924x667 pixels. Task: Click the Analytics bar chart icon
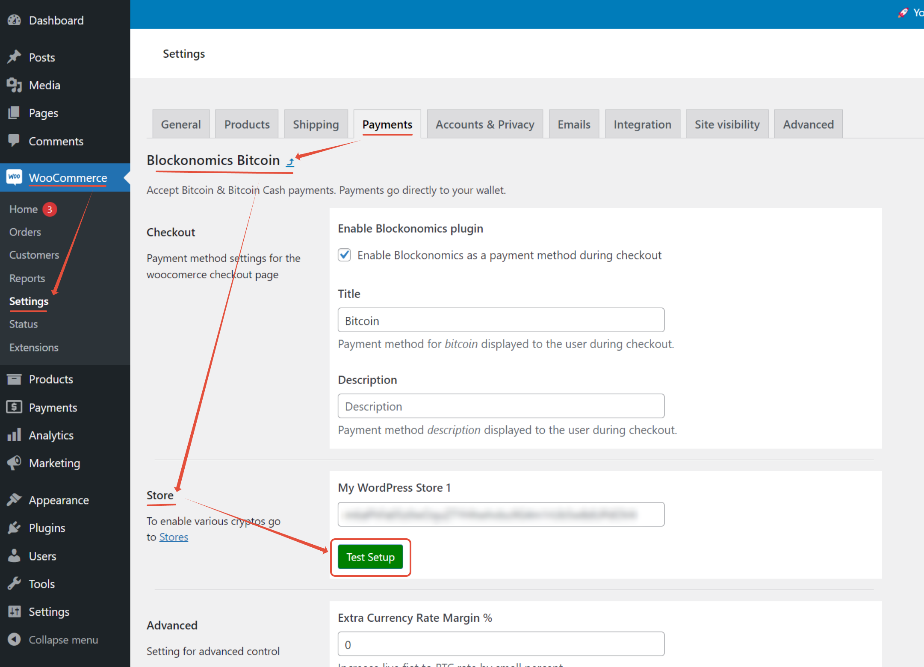pos(14,435)
